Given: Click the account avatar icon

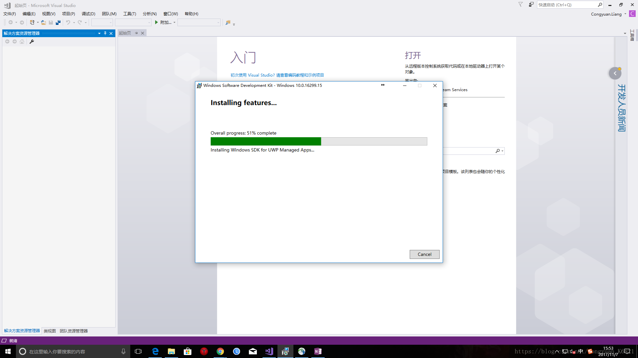Looking at the screenshot, I should [x=632, y=14].
